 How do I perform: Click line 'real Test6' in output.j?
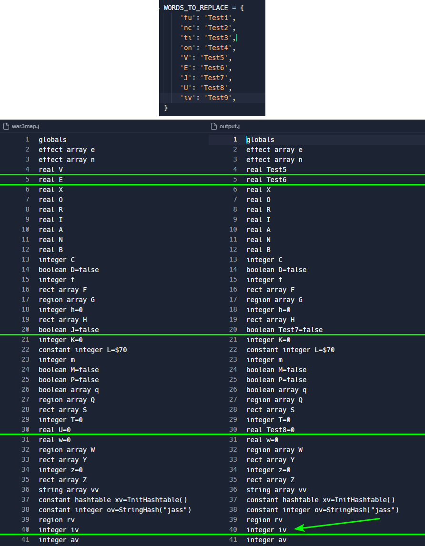pyautogui.click(x=266, y=180)
